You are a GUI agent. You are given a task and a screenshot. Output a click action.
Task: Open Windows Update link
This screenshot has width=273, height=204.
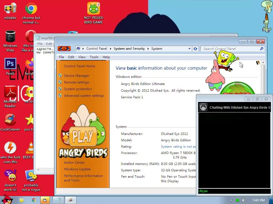[77, 169]
